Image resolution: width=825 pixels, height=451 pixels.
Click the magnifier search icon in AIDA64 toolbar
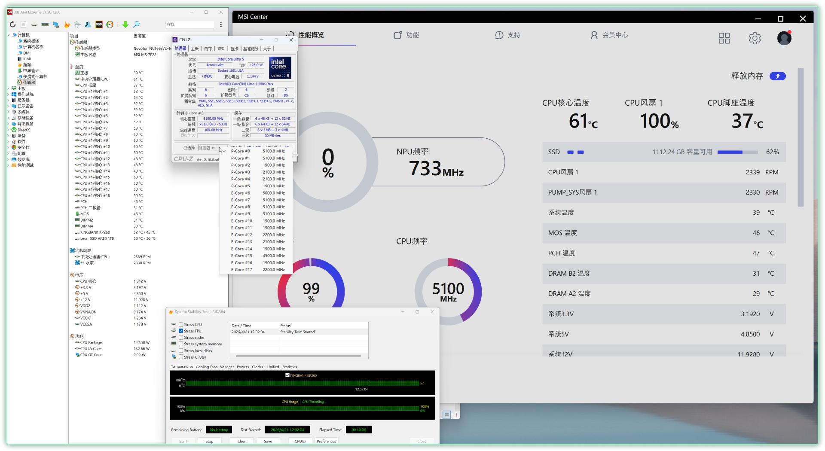[137, 24]
